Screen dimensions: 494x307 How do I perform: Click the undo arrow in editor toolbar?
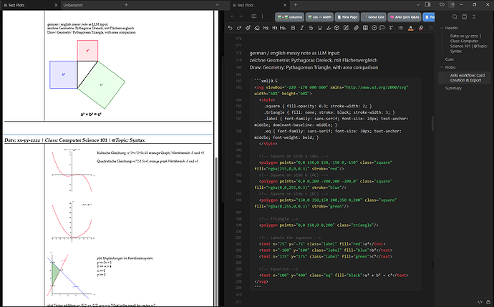(x=230, y=28)
